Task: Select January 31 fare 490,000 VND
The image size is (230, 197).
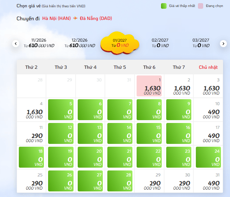Action: coord(208,181)
